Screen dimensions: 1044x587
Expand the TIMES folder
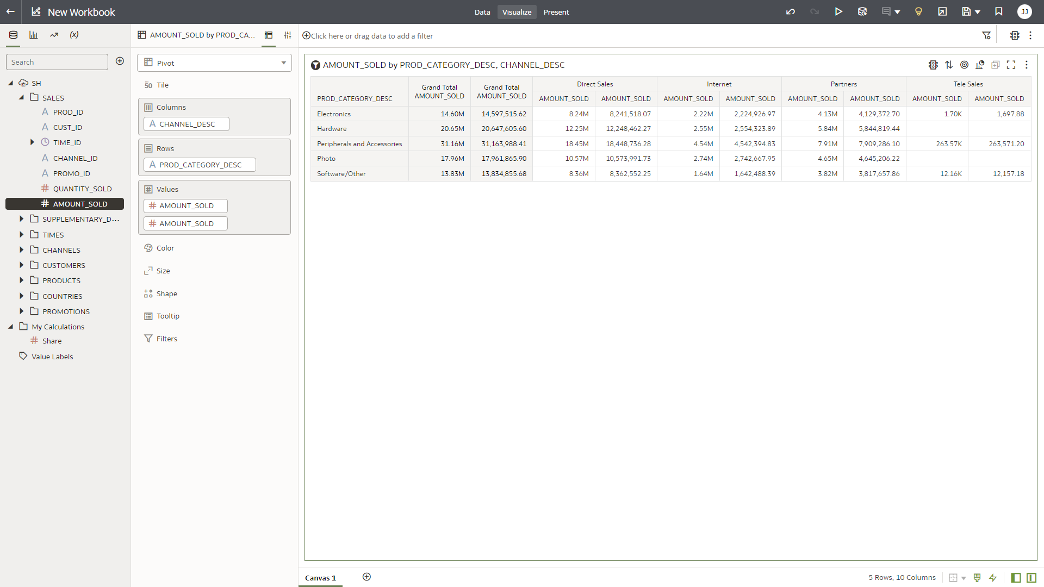click(22, 235)
